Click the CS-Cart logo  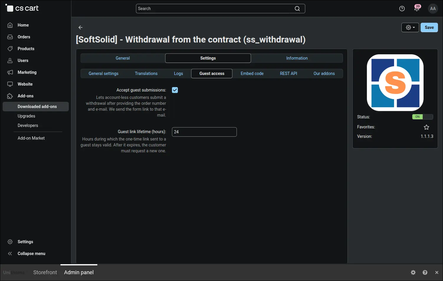[22, 8]
